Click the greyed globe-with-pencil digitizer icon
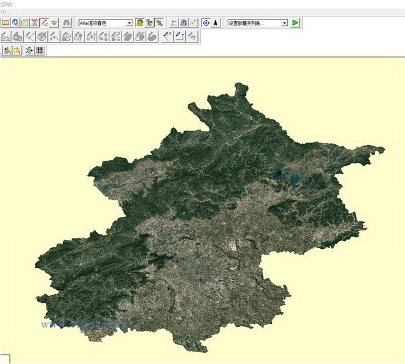Image resolution: width=405 pixels, height=364 pixels. (42, 36)
